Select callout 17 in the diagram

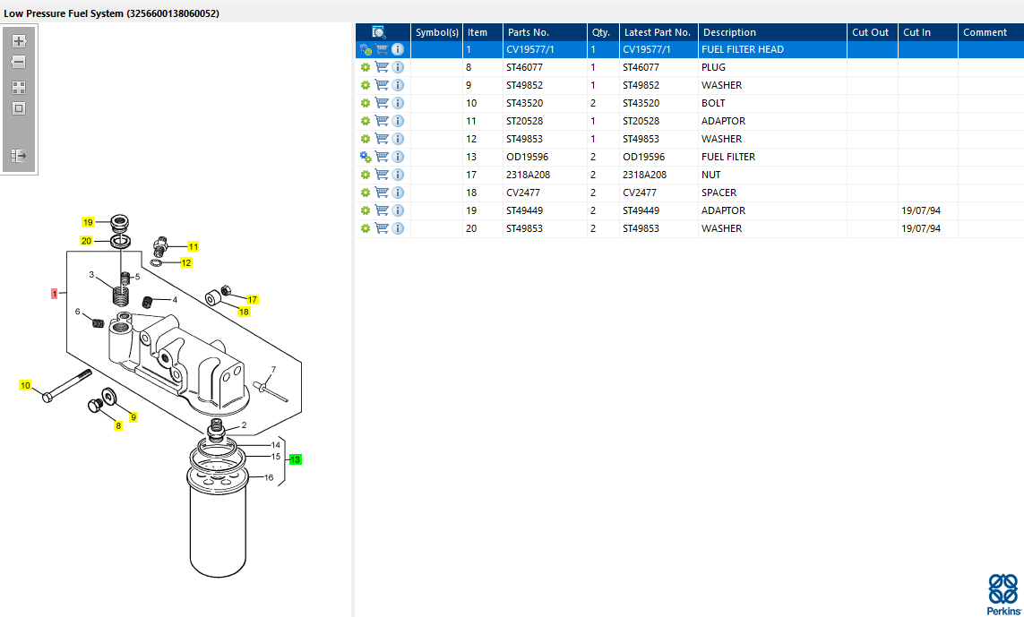[252, 300]
